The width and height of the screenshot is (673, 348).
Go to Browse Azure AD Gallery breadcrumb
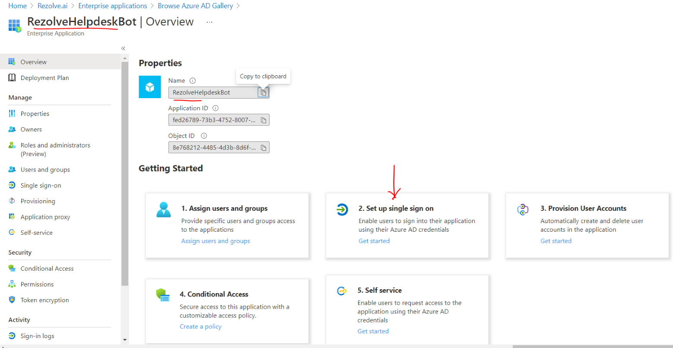195,6
